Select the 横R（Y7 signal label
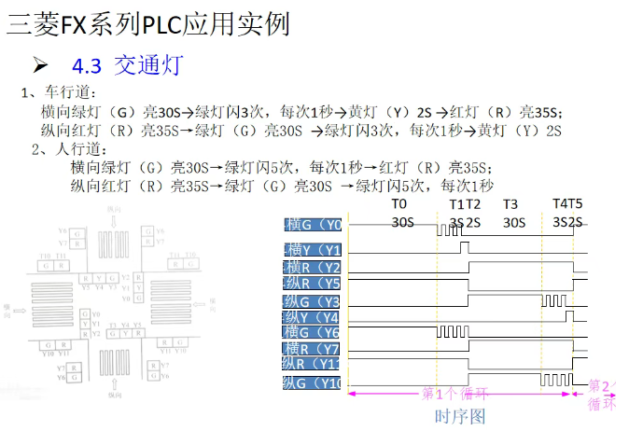Viewport: 629px width, 431px height. pyautogui.click(x=311, y=349)
